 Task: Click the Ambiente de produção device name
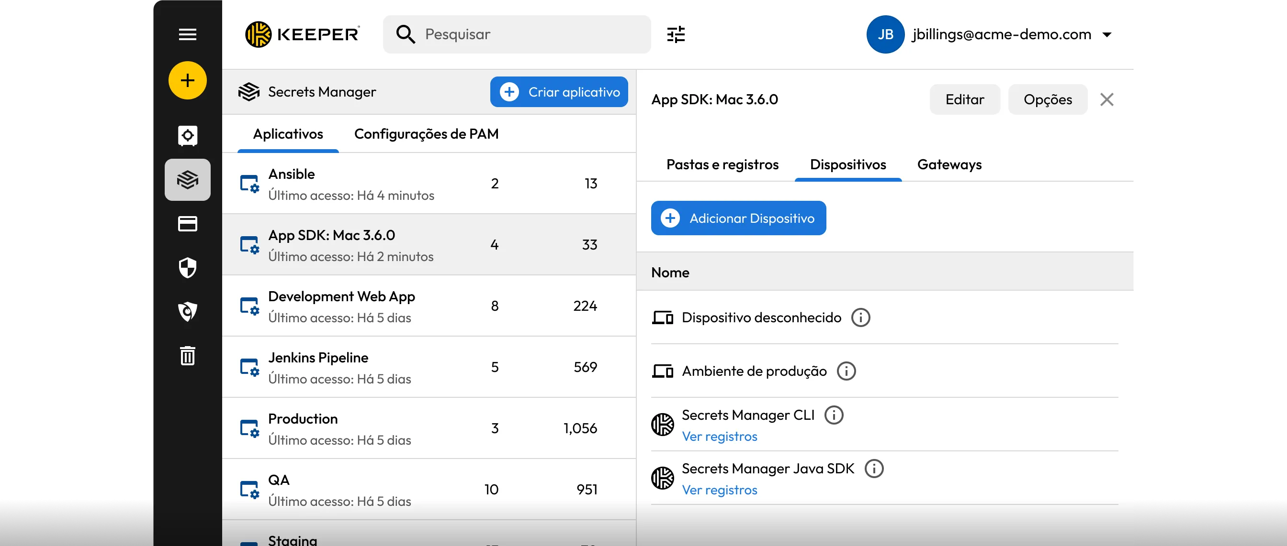click(754, 371)
